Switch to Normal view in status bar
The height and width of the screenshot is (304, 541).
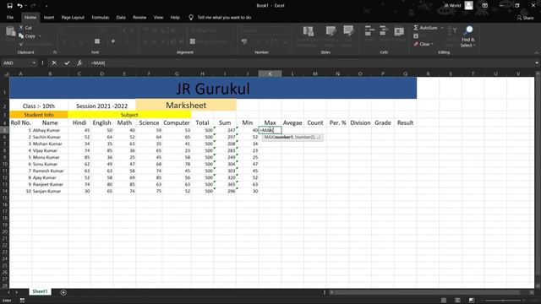click(444, 301)
